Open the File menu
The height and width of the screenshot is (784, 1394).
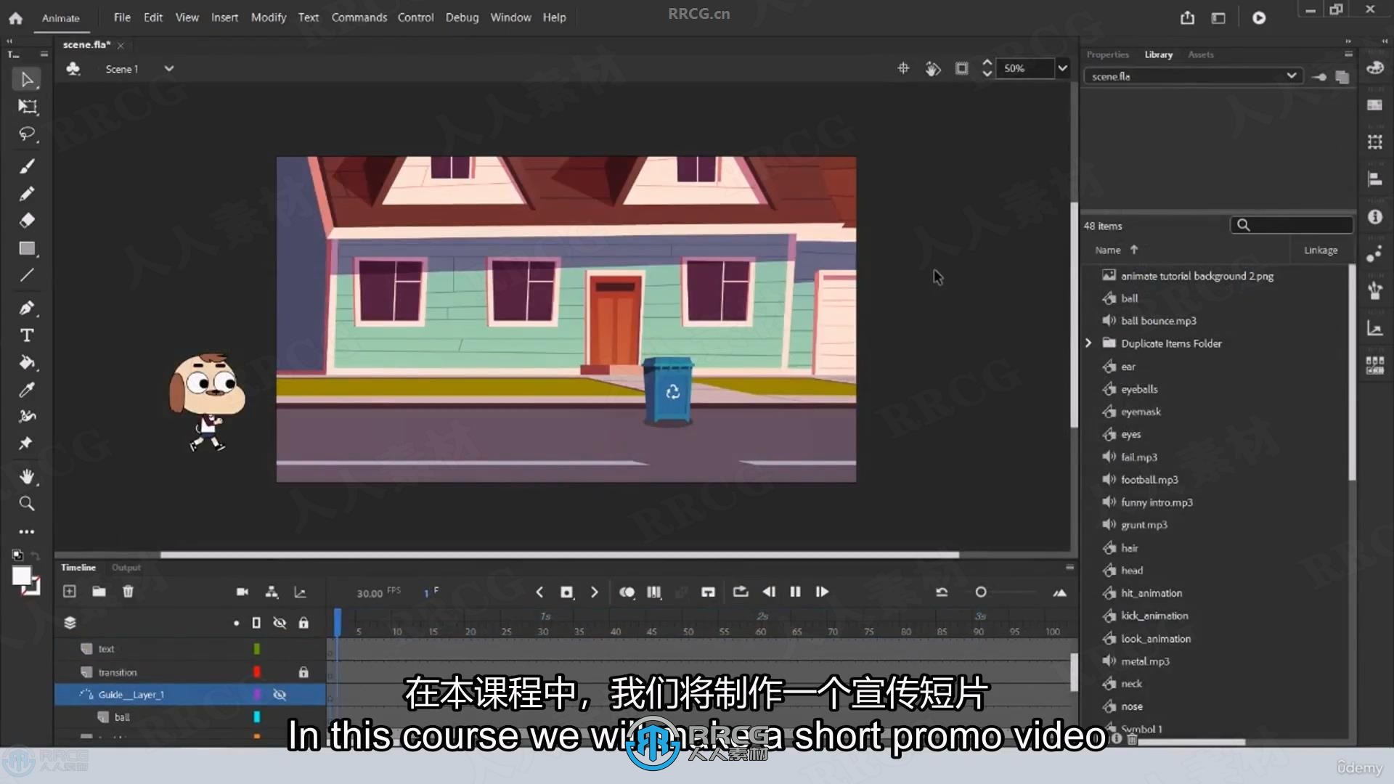click(122, 17)
